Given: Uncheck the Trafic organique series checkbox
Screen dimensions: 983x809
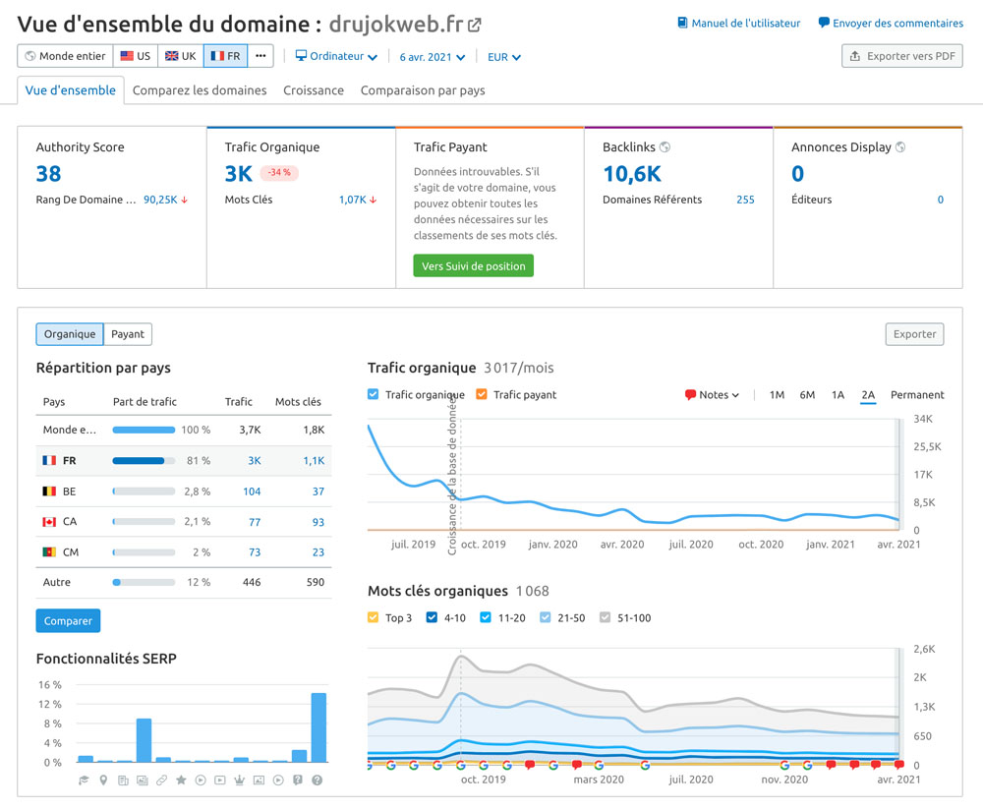Looking at the screenshot, I should [373, 394].
